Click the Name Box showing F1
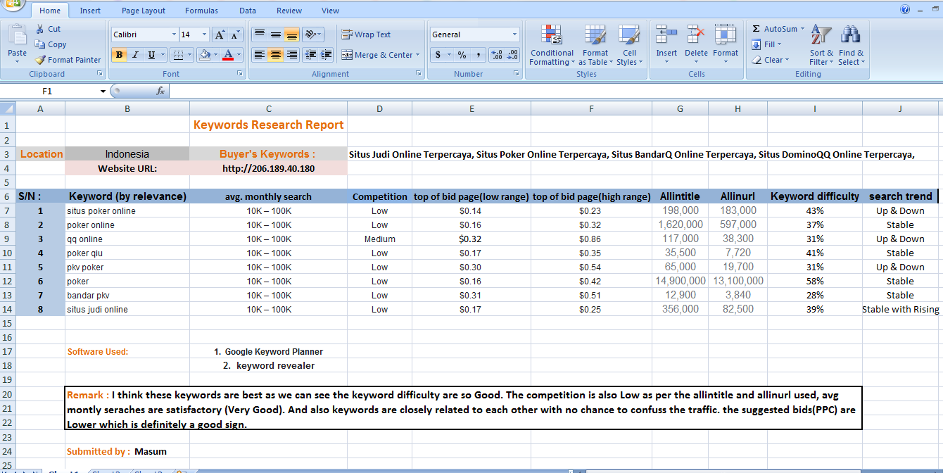This screenshot has width=943, height=473. pos(48,91)
